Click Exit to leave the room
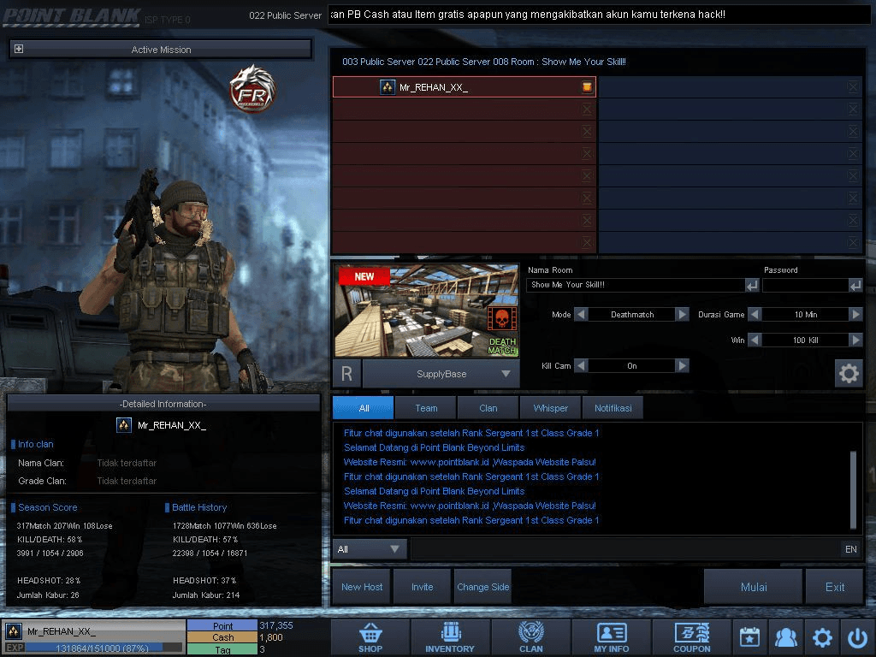The height and width of the screenshot is (657, 876). (x=835, y=587)
